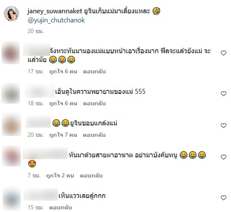Open blurred avatar of เห็นแววเลยลูกกก commenter
Image resolution: width=231 pixels, height=212 pixels.
coord(12,199)
